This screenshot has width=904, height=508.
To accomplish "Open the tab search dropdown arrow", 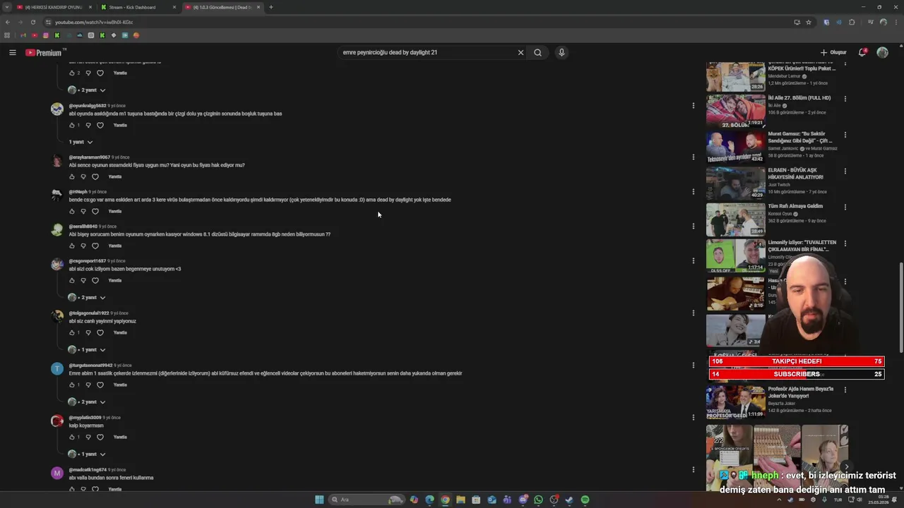I will [6, 7].
